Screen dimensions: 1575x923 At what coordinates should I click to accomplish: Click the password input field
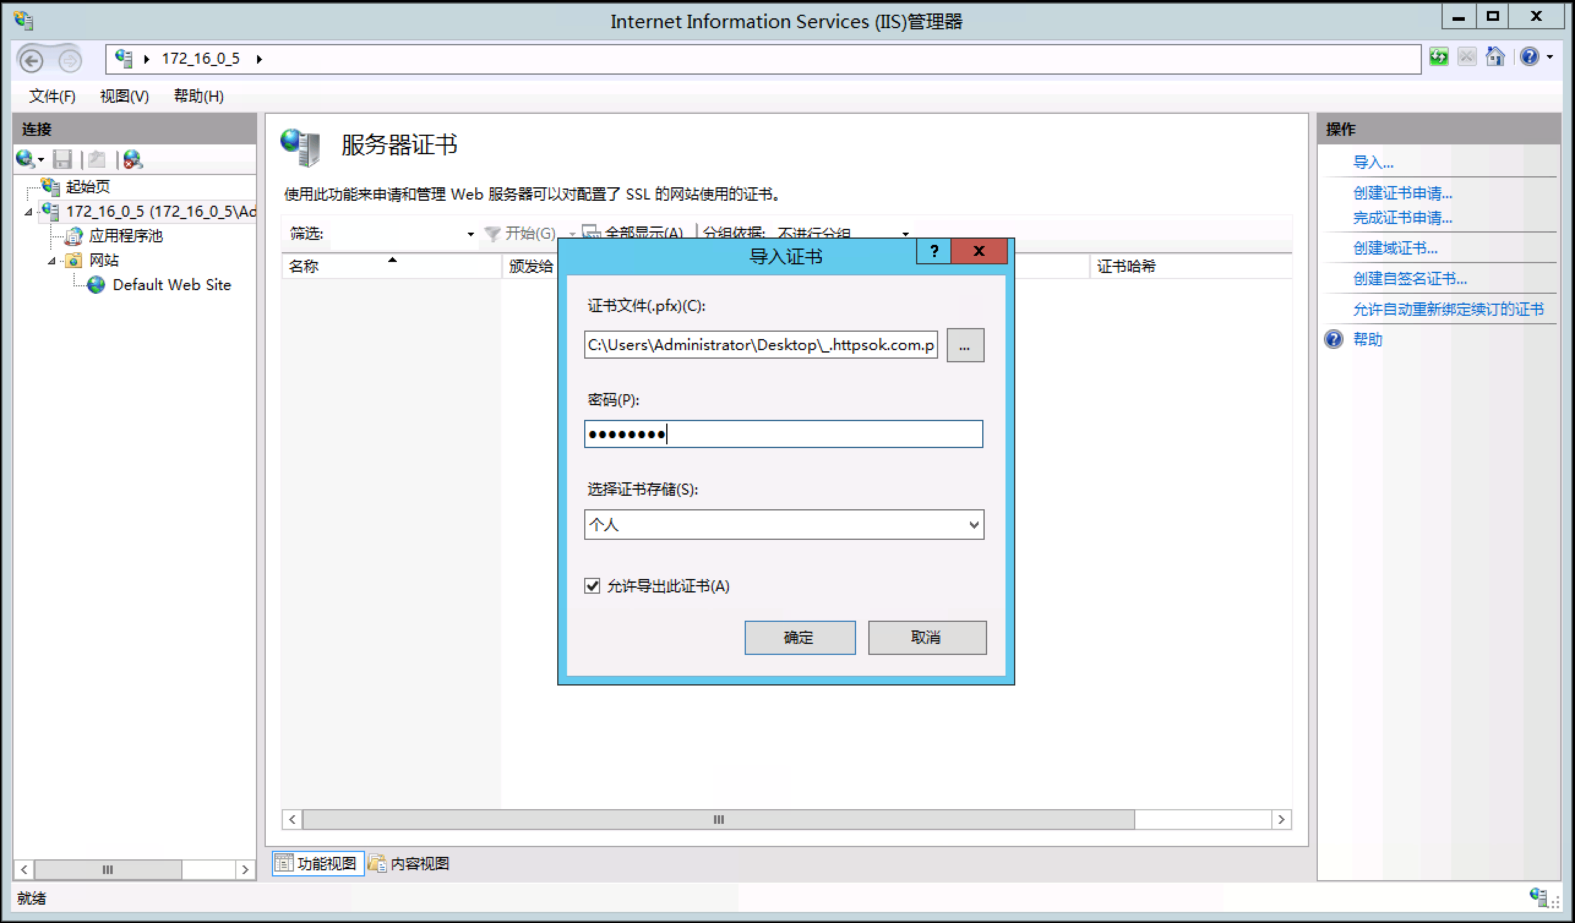click(x=783, y=434)
